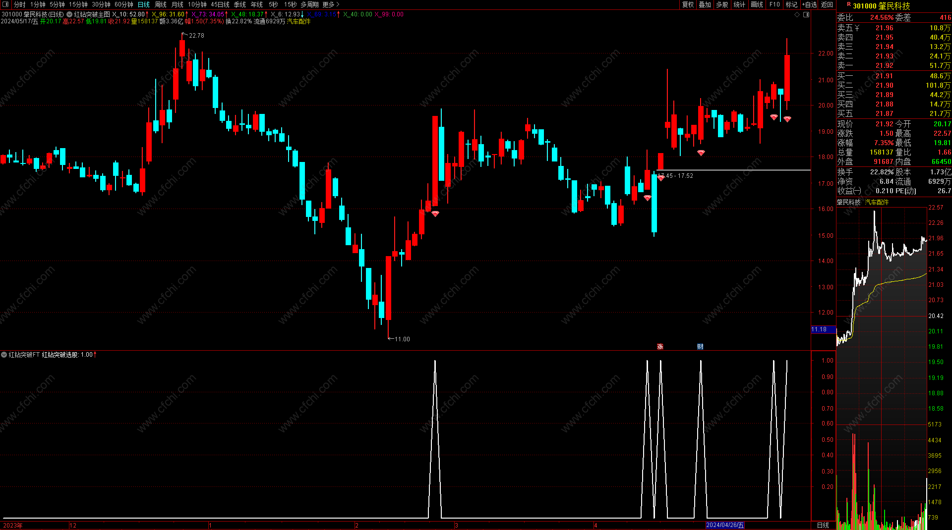Toggle the side panel icon beside the diamond
The image size is (952, 530).
click(806, 15)
